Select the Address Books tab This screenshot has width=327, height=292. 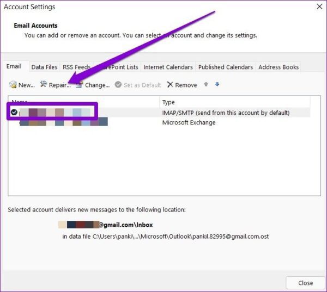click(278, 67)
